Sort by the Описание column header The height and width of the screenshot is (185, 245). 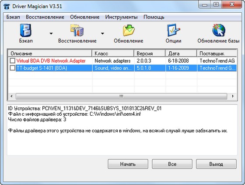pyautogui.click(x=50, y=53)
